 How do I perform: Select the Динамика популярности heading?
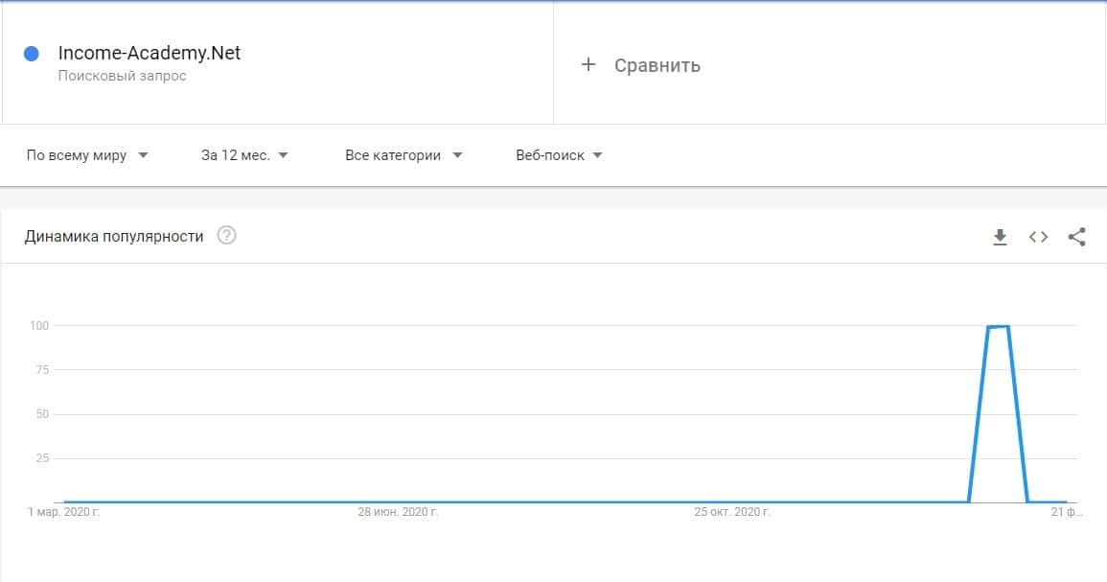(x=114, y=236)
